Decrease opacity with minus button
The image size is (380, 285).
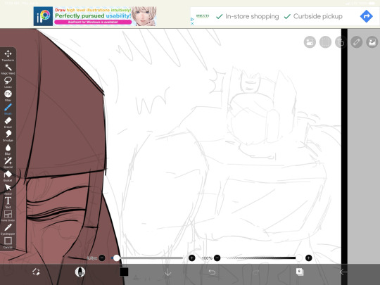[x=217, y=258]
